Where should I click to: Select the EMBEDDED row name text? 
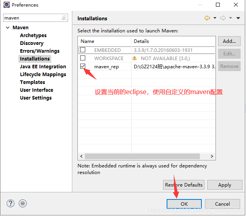108,50
